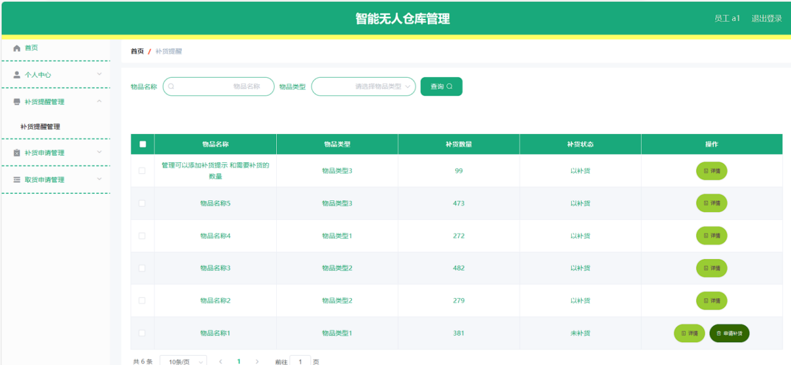
Task: Expand the 取货申请管理 menu chevron
Action: (x=99, y=179)
